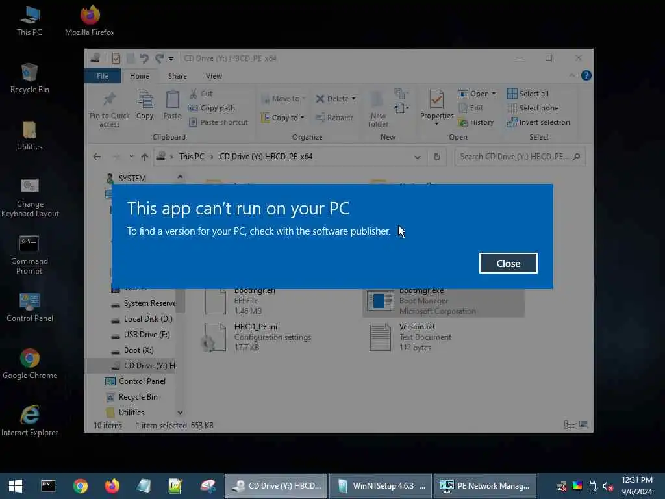This screenshot has width=665, height=499.
Task: Click Invert selection in ribbon
Action: (x=538, y=122)
